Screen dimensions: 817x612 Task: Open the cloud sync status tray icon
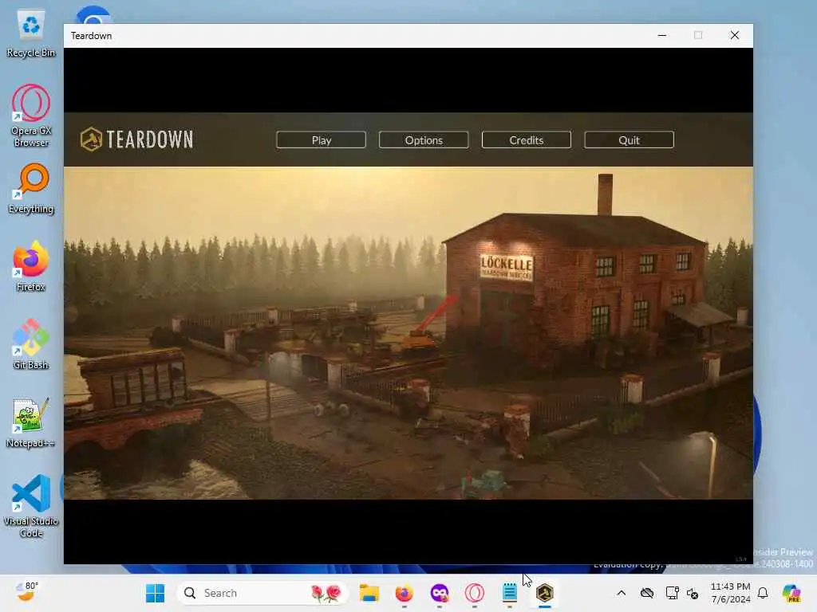point(647,593)
